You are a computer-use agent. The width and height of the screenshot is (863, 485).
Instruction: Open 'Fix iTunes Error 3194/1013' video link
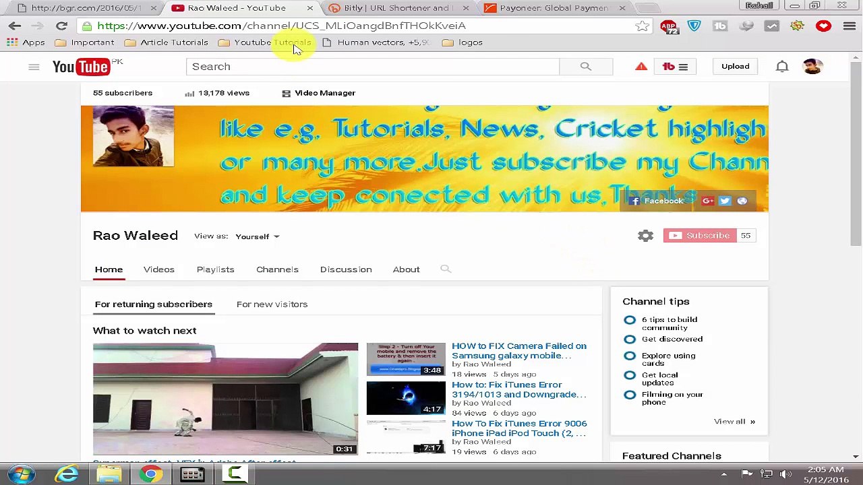click(519, 390)
